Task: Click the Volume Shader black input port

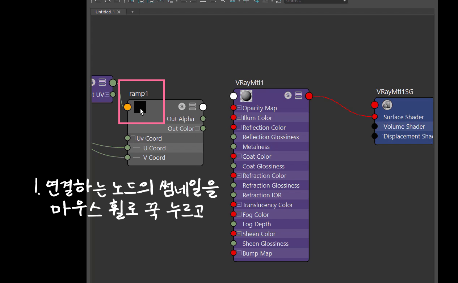Action: [x=375, y=127]
